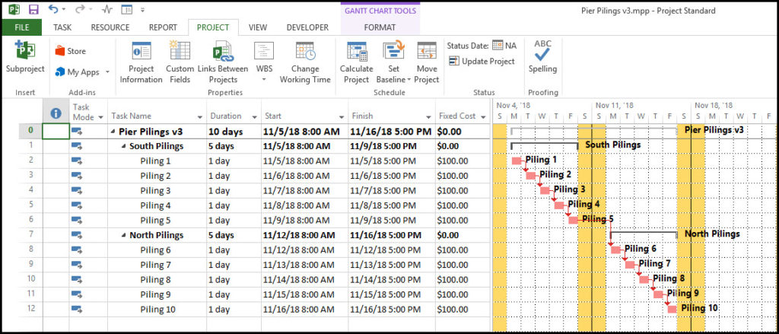Viewport: 779px width, 334px height.
Task: Open Fixed Cost column filter dropdown
Action: pyautogui.click(x=483, y=117)
